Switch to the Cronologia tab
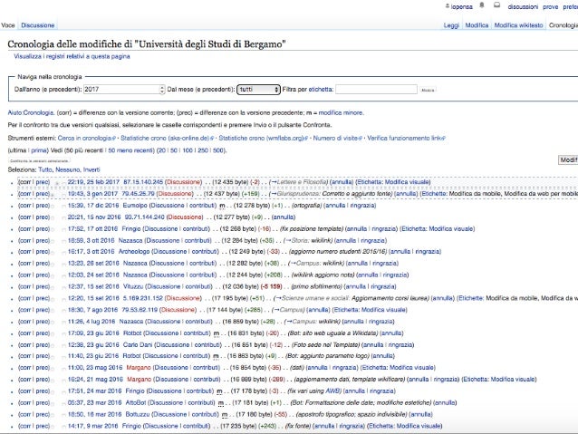The width and height of the screenshot is (578, 434). (563, 25)
